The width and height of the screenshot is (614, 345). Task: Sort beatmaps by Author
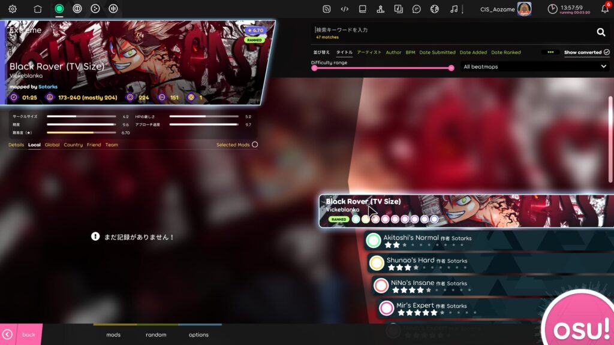[x=393, y=53]
